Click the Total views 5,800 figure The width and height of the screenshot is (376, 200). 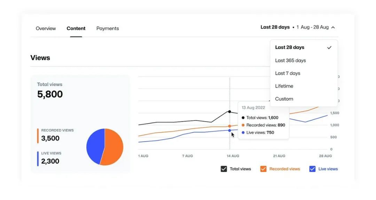(x=50, y=94)
